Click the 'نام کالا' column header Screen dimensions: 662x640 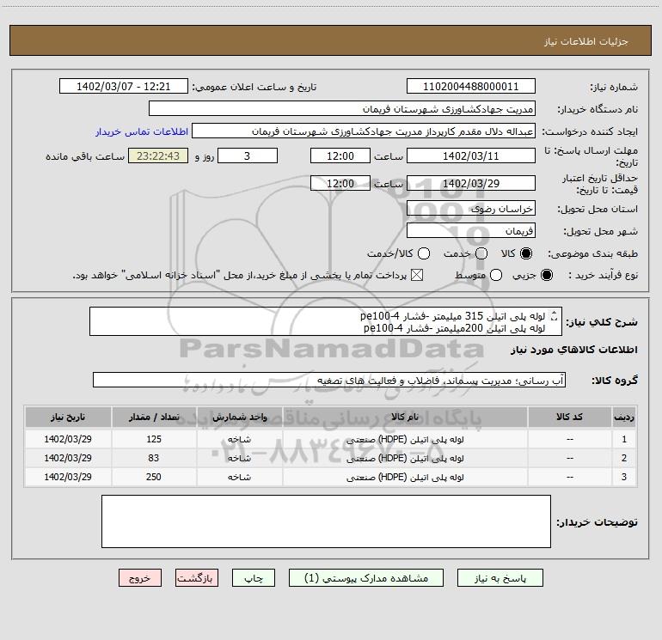(413, 417)
